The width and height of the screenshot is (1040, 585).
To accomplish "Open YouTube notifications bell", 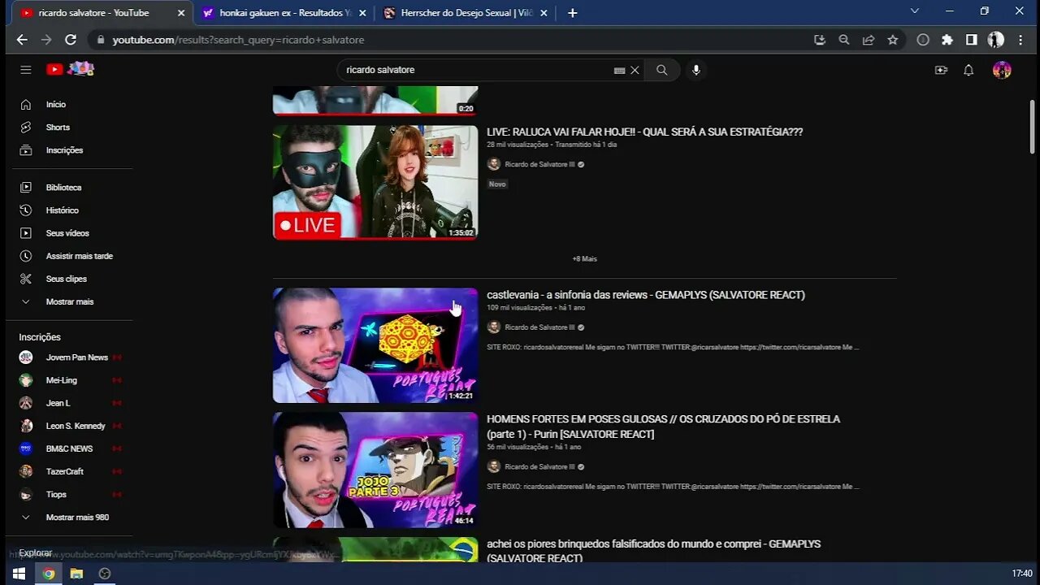I will pyautogui.click(x=968, y=70).
